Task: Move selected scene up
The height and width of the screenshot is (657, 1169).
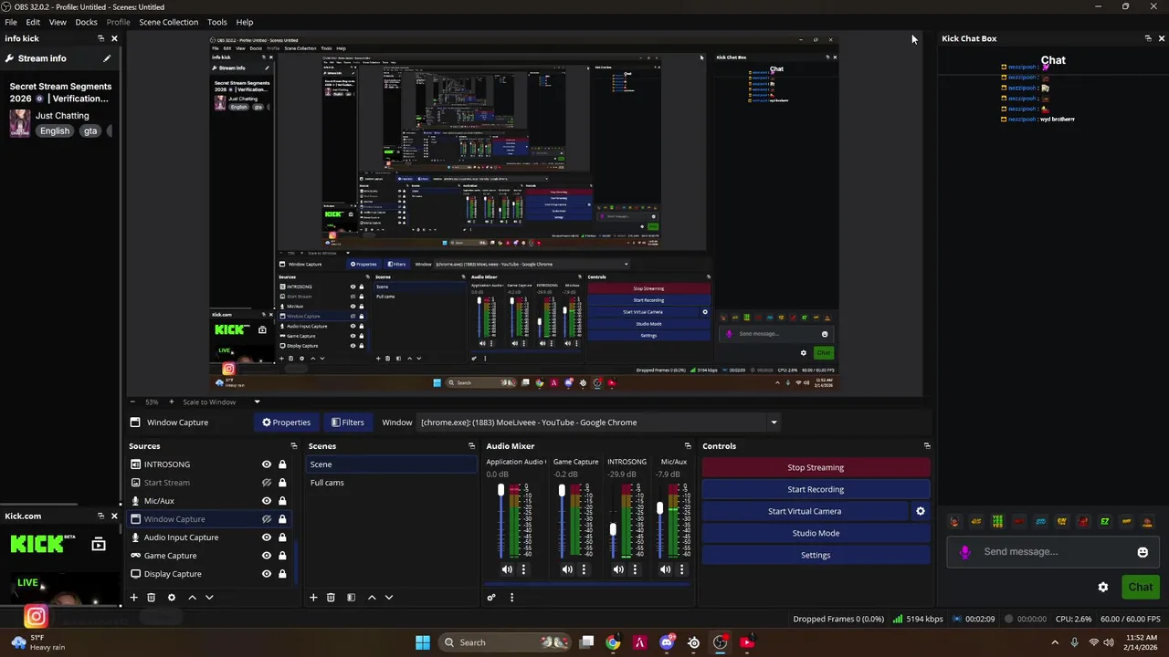Action: click(x=372, y=598)
